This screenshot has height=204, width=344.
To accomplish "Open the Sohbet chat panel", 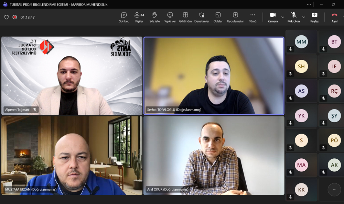I will pyautogui.click(x=124, y=17).
